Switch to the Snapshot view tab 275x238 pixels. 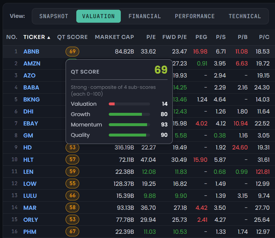[54, 16]
